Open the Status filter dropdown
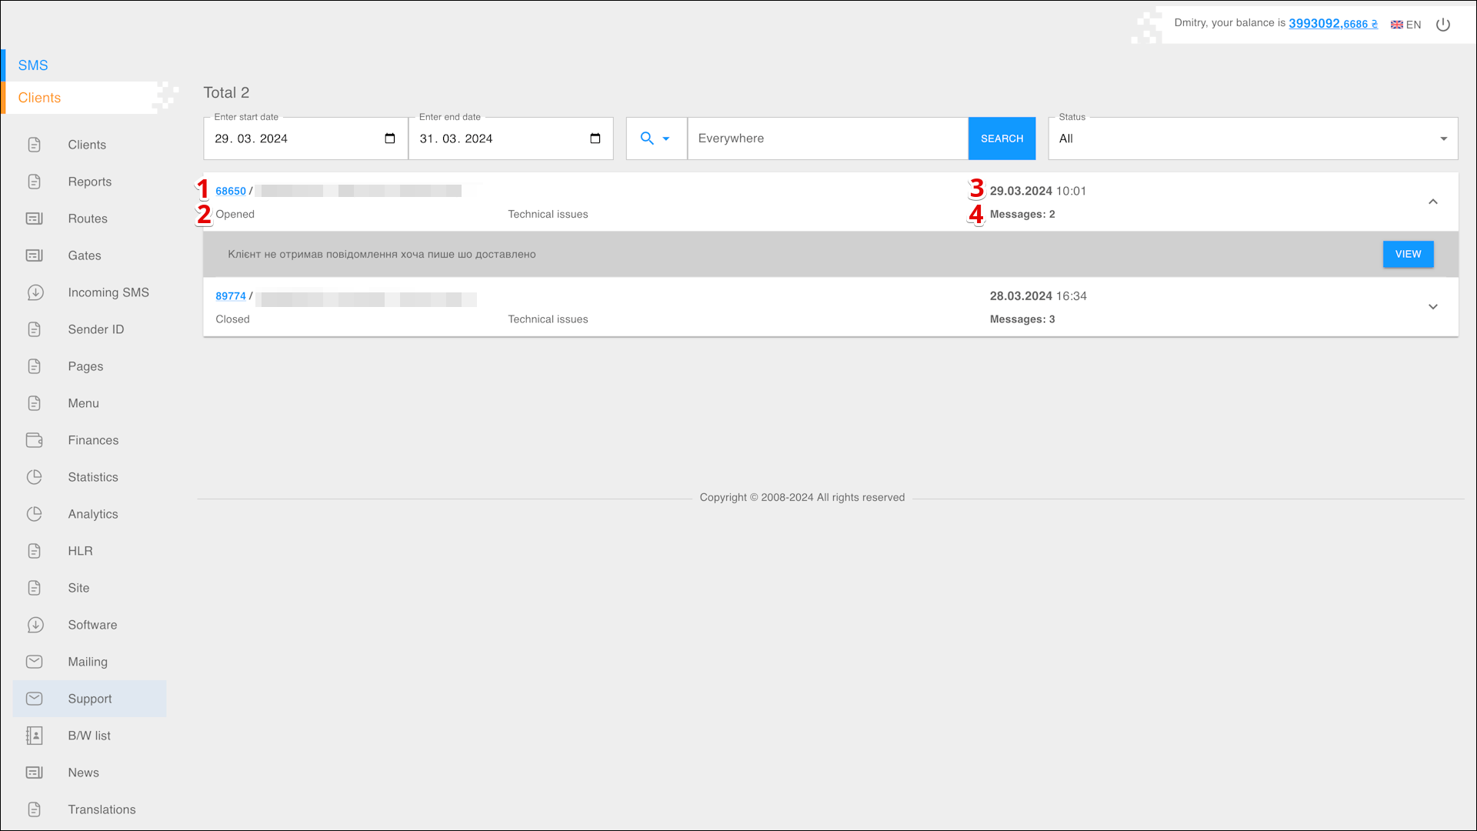Image resolution: width=1477 pixels, height=831 pixels. tap(1252, 138)
